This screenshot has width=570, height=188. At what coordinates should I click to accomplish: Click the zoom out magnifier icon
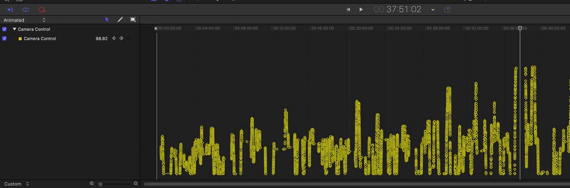(92, 184)
